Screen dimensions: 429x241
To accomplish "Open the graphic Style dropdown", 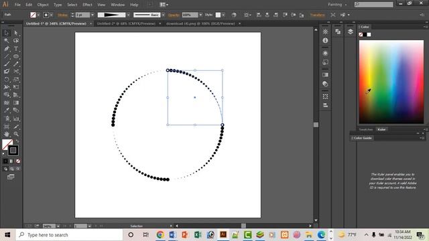I will click(223, 15).
